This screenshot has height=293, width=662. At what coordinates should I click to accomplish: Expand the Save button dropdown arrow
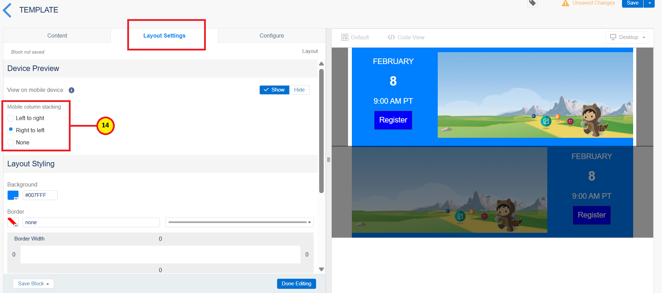[649, 3]
